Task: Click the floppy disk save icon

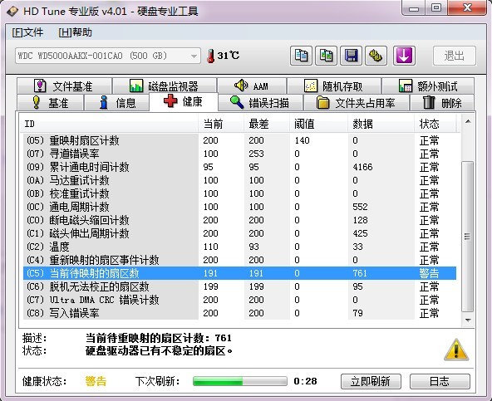Action: pos(351,56)
